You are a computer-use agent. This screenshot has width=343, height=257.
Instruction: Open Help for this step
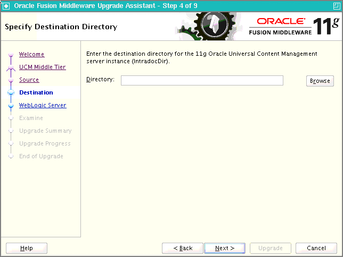tap(27, 248)
